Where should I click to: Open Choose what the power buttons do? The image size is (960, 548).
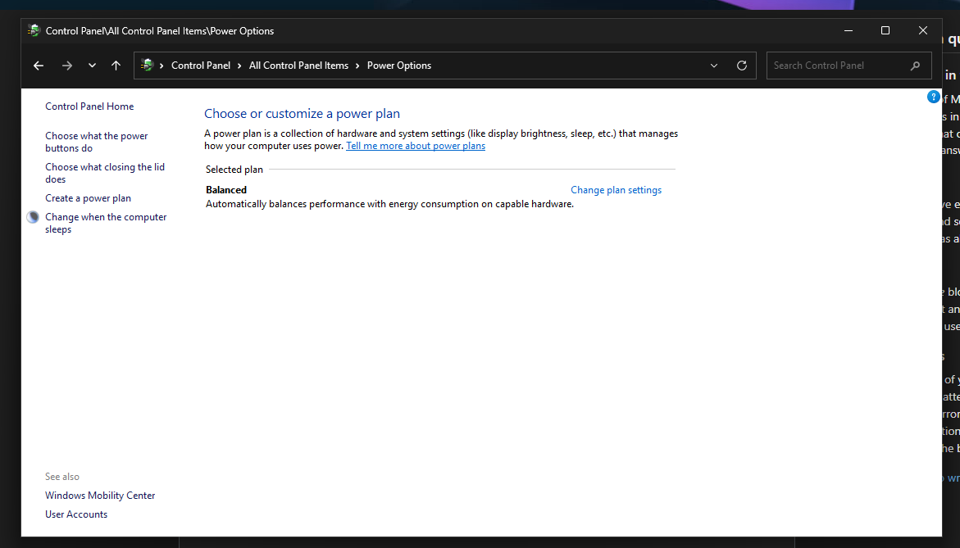(x=97, y=142)
